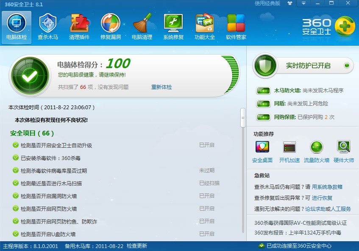Open news 360杀毒获得国际AV-C性能测试高级认证

(x=301, y=223)
